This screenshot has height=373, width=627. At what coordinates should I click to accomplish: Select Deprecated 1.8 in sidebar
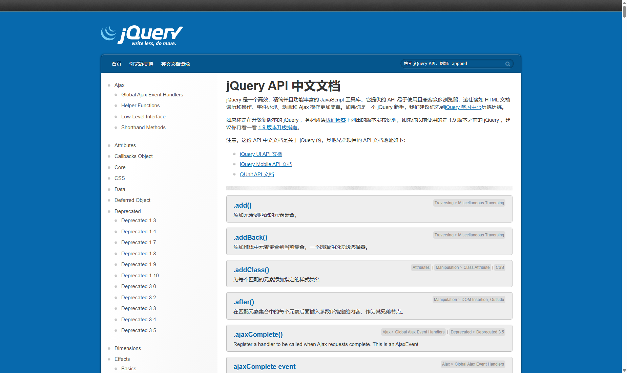[x=139, y=254]
